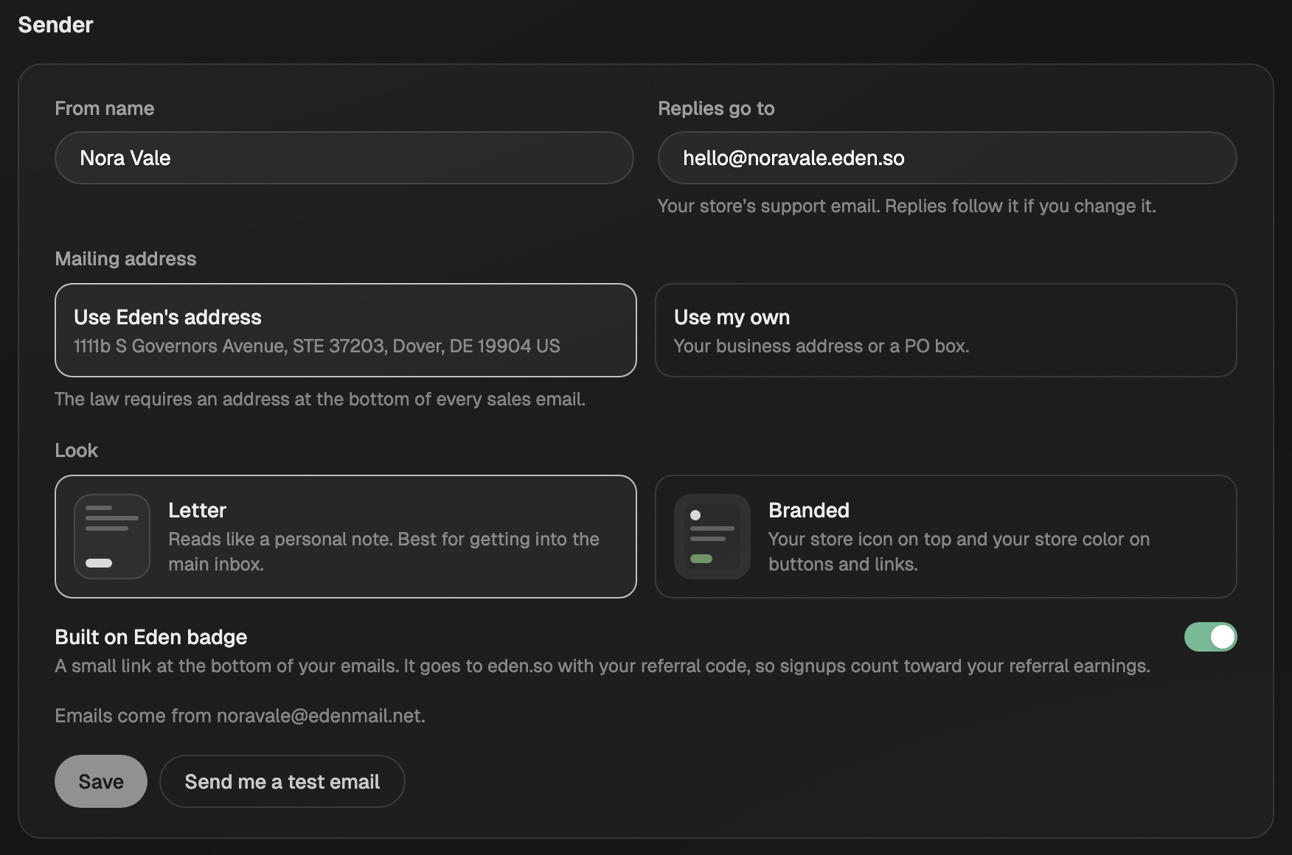Click the From name label
Viewport: 1292px width, 855px height.
(x=105, y=108)
